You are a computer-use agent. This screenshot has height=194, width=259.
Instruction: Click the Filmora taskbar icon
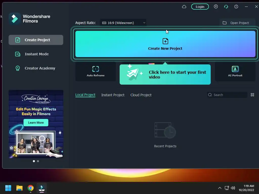point(41,188)
